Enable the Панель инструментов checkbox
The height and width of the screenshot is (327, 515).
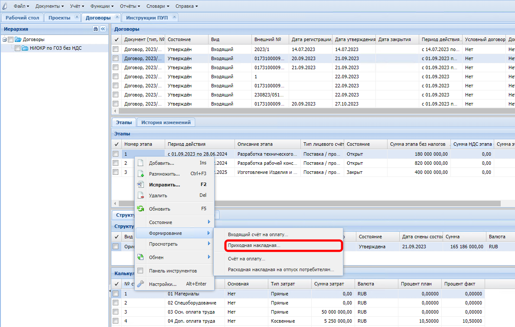click(140, 271)
